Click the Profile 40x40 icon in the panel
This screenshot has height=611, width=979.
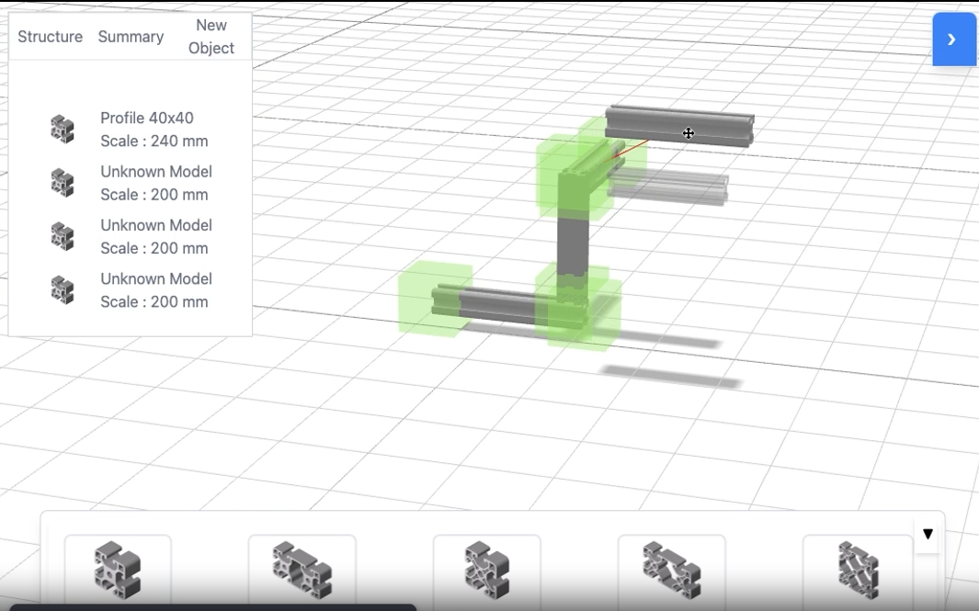click(x=62, y=129)
